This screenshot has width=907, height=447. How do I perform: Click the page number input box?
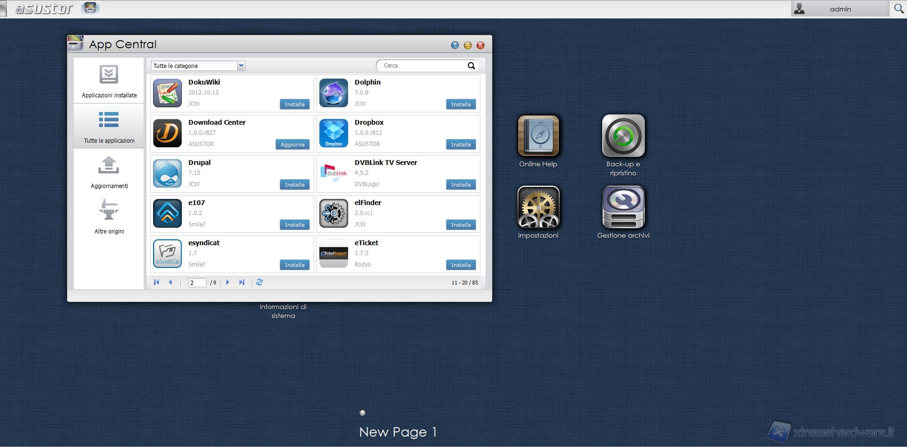(x=197, y=283)
